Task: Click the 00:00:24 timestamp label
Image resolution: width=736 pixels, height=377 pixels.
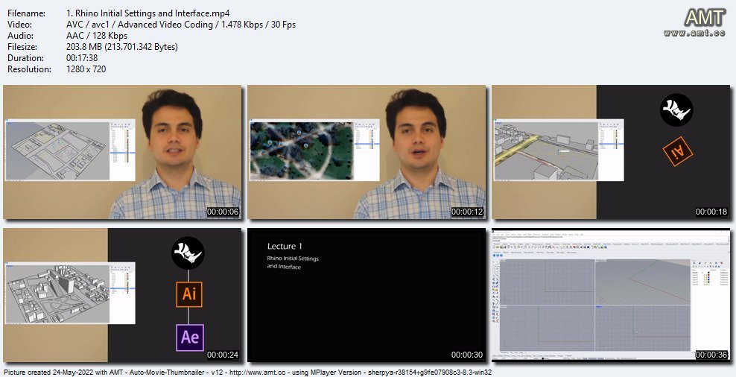Action: tap(223, 355)
